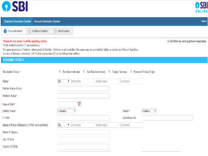Click the SBI Online logo at top right
The image size is (208, 156).
[x=201, y=8]
